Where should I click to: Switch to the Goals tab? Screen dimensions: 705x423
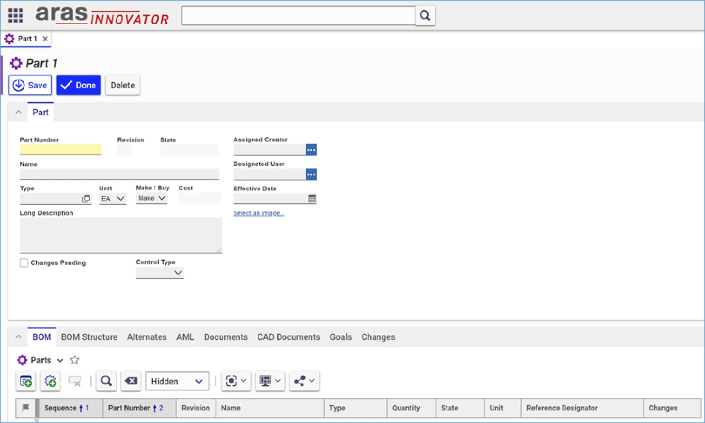(x=341, y=337)
